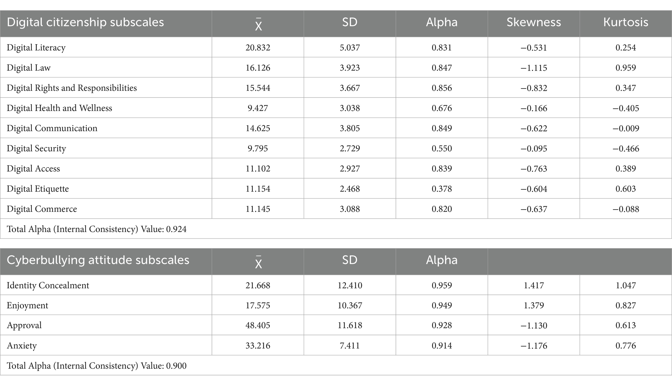
Task: Click the Total Alpha value 0.924 row
Action: (x=97, y=229)
